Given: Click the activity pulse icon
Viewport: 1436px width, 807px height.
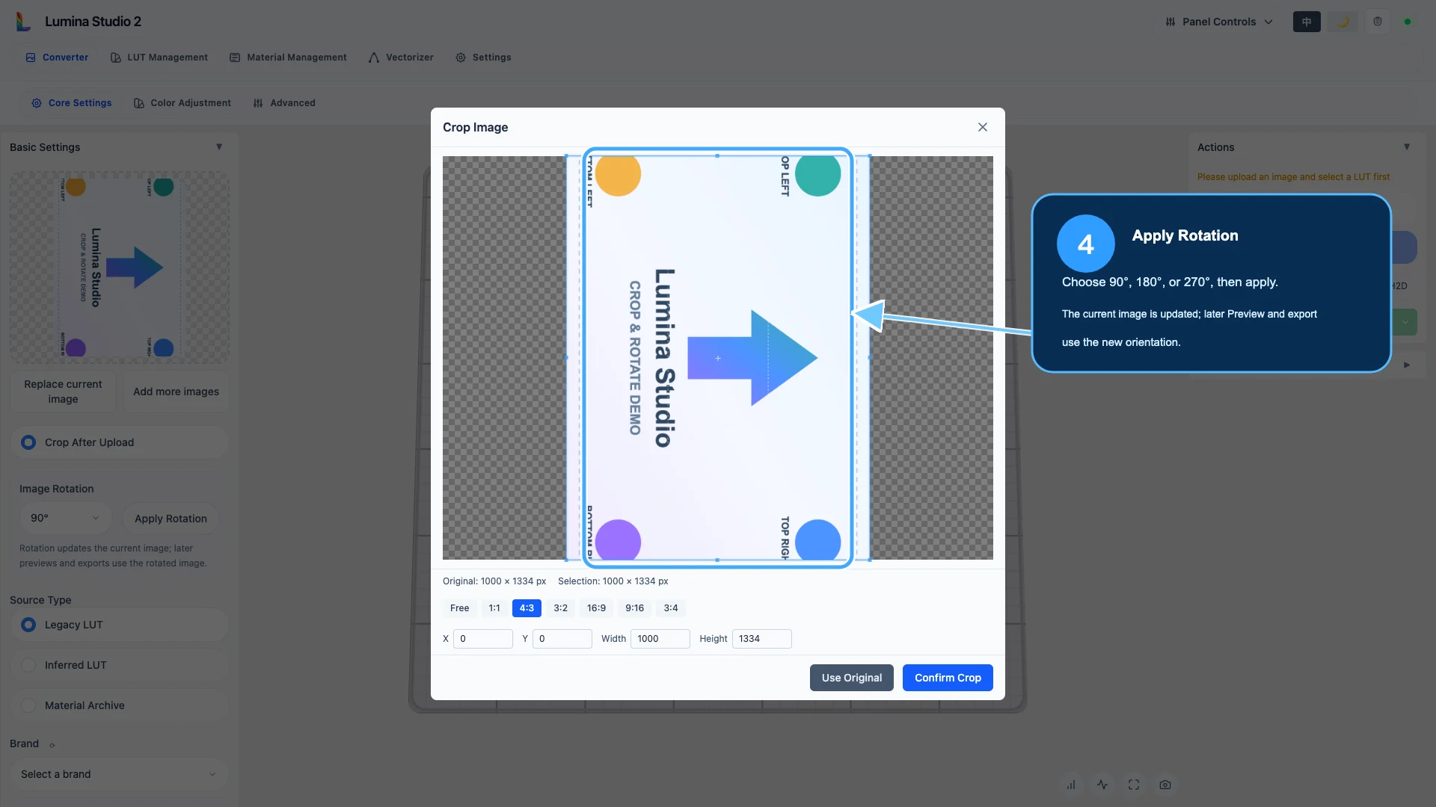Looking at the screenshot, I should tap(1102, 785).
